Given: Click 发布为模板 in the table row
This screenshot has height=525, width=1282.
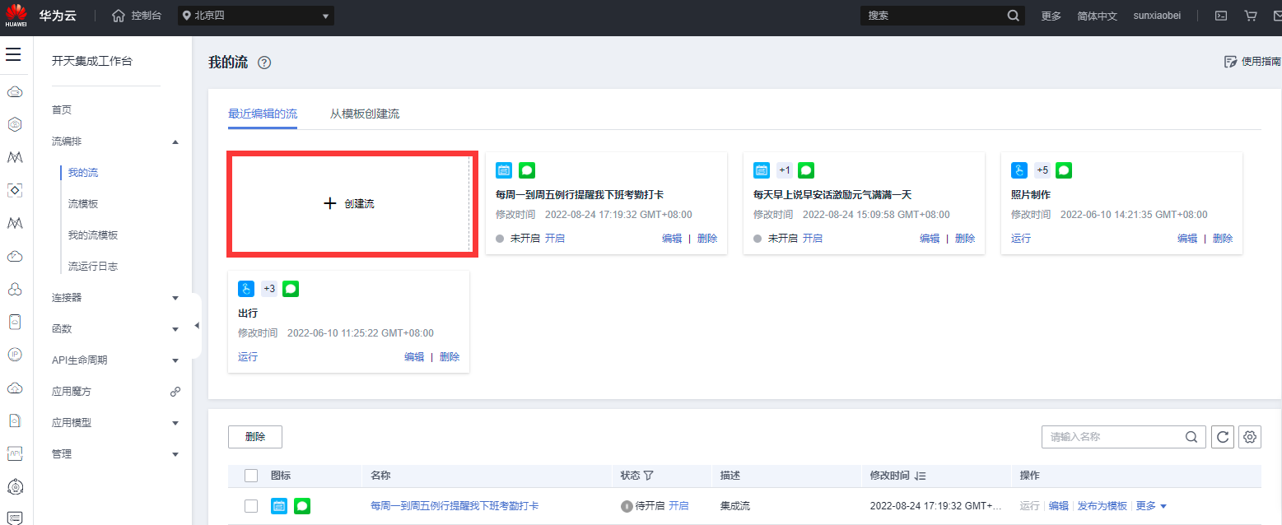Looking at the screenshot, I should [1103, 506].
